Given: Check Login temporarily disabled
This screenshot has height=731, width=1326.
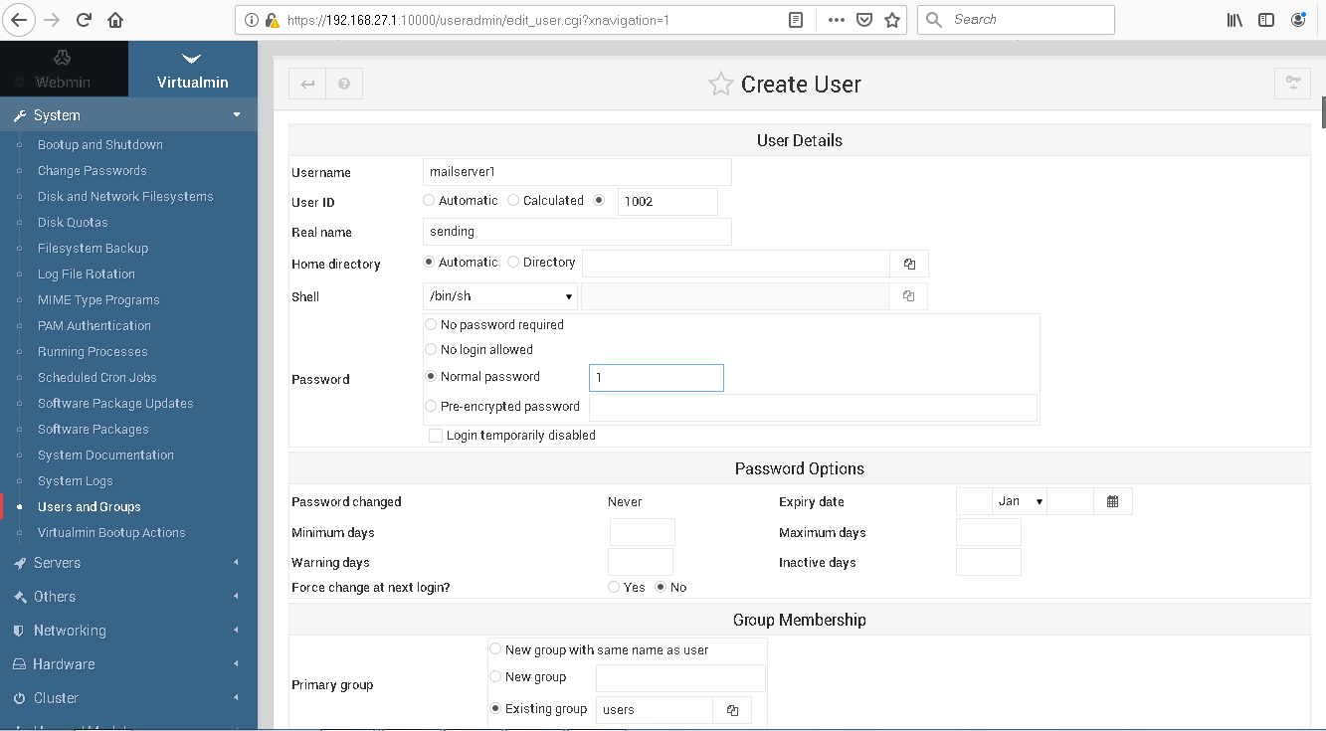Looking at the screenshot, I should [435, 435].
